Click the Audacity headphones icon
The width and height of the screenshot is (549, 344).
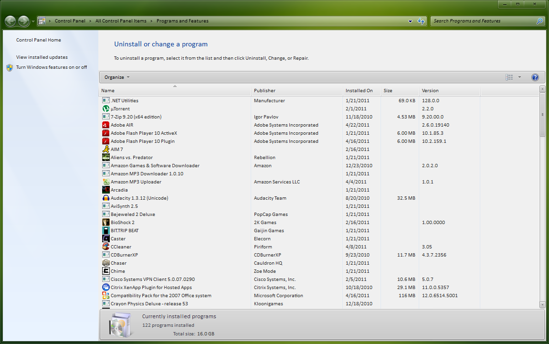pos(106,198)
